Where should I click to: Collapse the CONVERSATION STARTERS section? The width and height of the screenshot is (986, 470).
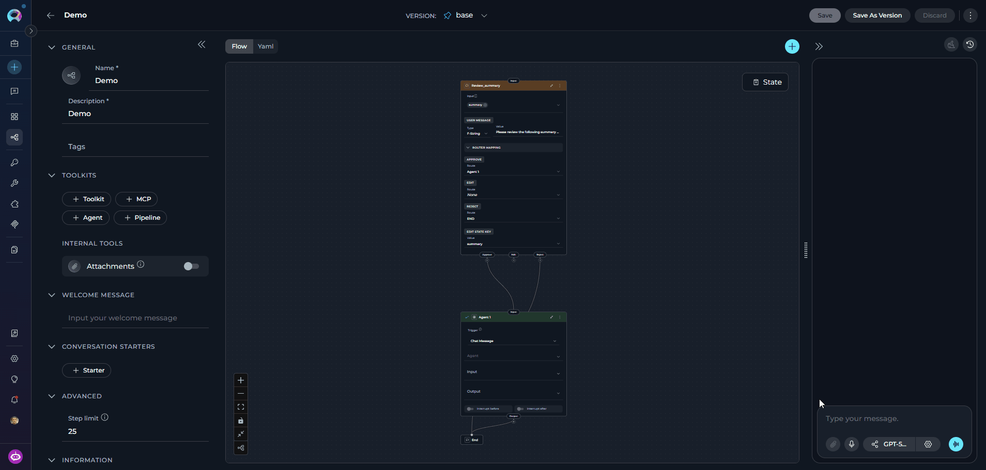pyautogui.click(x=52, y=347)
